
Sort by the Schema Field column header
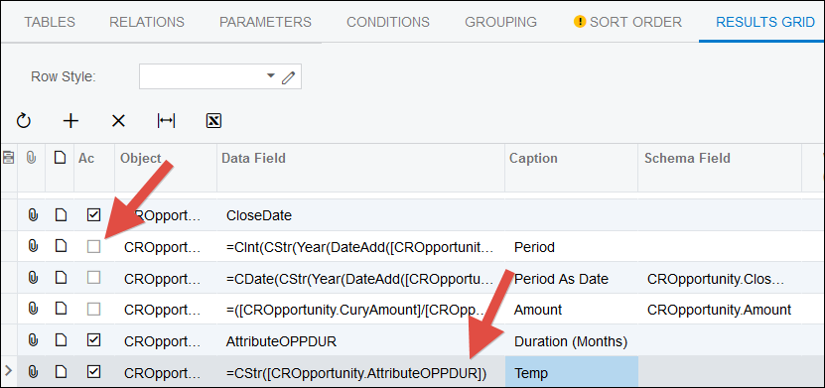click(687, 158)
